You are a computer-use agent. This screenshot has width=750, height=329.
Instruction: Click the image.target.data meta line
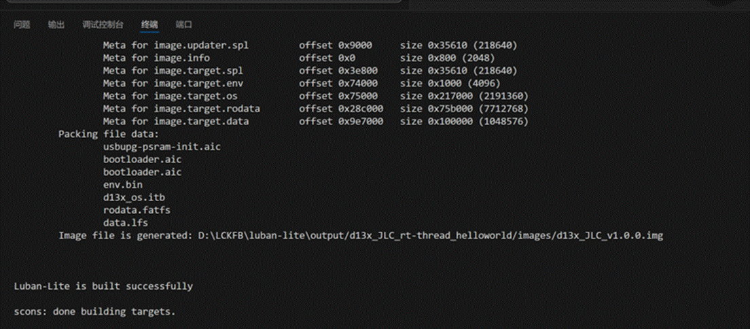tap(176, 122)
